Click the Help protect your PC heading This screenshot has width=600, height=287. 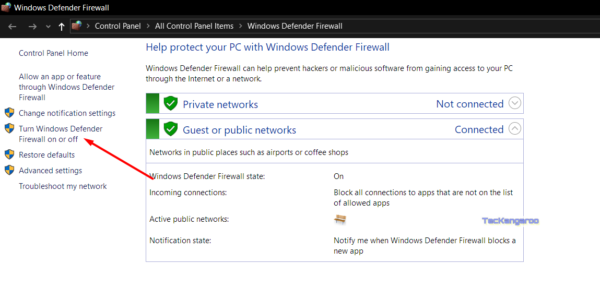pos(268,47)
